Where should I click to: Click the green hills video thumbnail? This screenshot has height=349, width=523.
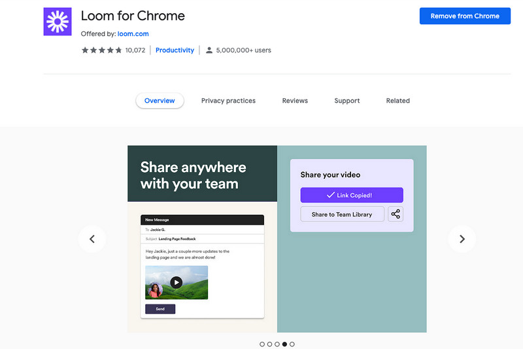click(177, 283)
